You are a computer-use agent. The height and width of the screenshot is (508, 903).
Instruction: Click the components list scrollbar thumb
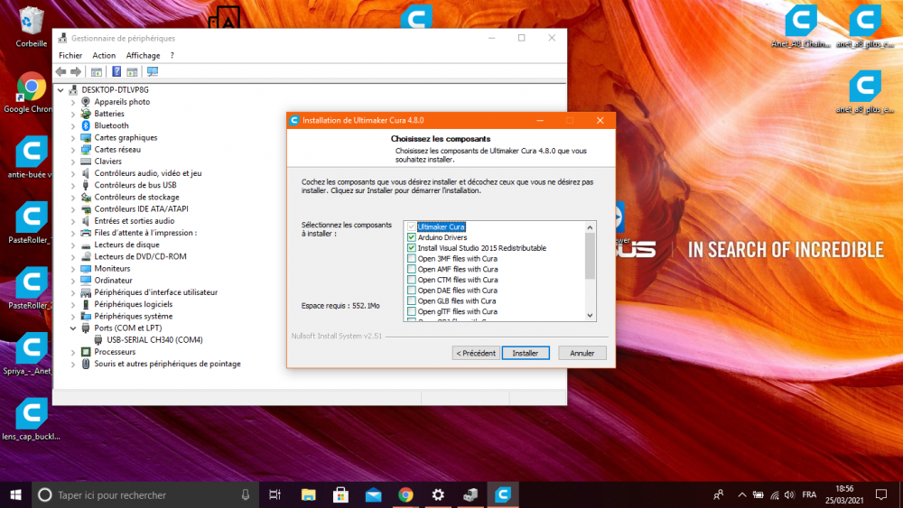590,256
